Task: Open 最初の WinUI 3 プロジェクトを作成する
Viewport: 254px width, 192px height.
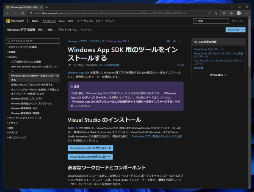Action: tap(32, 85)
